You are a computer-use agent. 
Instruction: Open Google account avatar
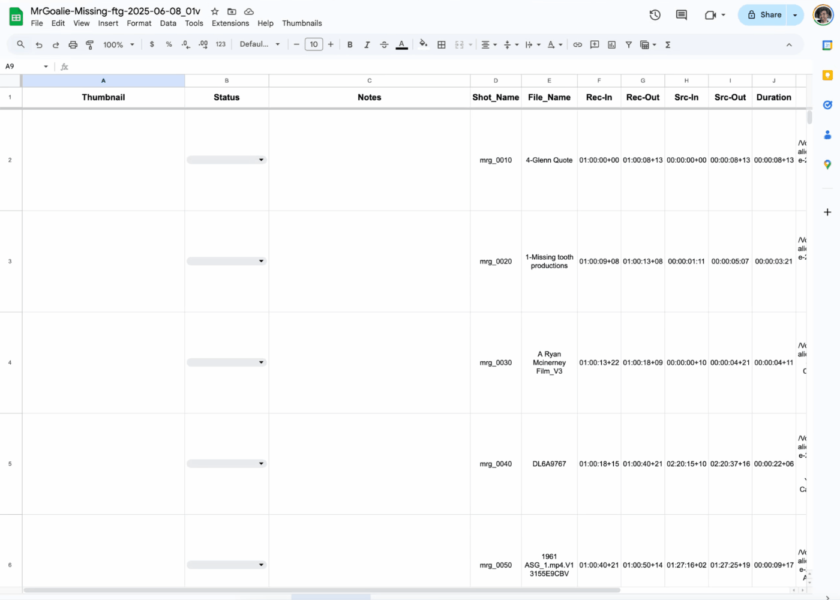(823, 15)
